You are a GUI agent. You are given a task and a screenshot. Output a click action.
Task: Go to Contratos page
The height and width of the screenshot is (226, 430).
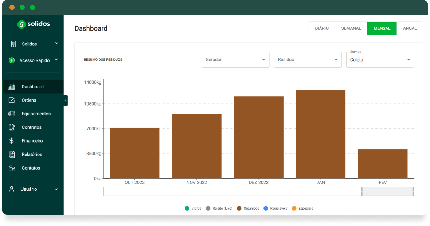33,127
